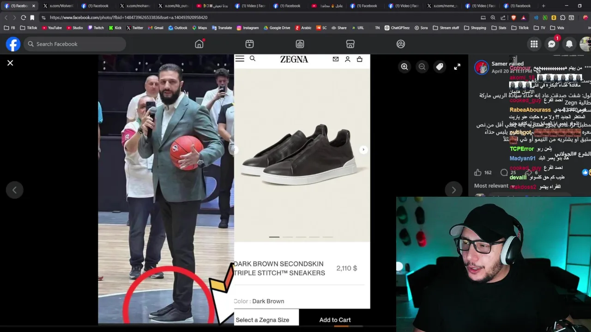This screenshot has width=591, height=332.
Task: Expand the Arabic bookmarks folder
Action: pyautogui.click(x=303, y=28)
